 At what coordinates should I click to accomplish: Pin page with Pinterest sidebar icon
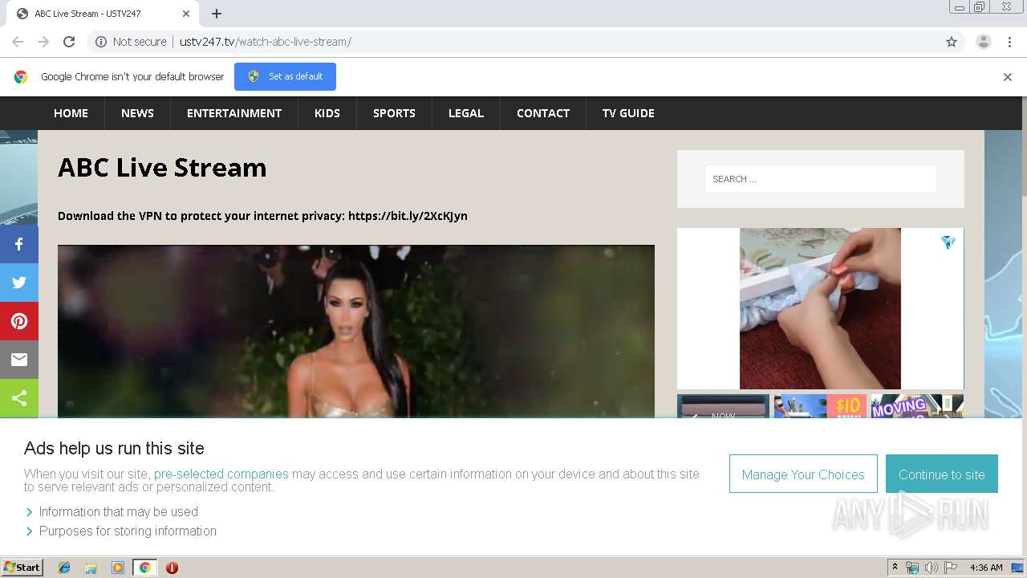pos(19,321)
